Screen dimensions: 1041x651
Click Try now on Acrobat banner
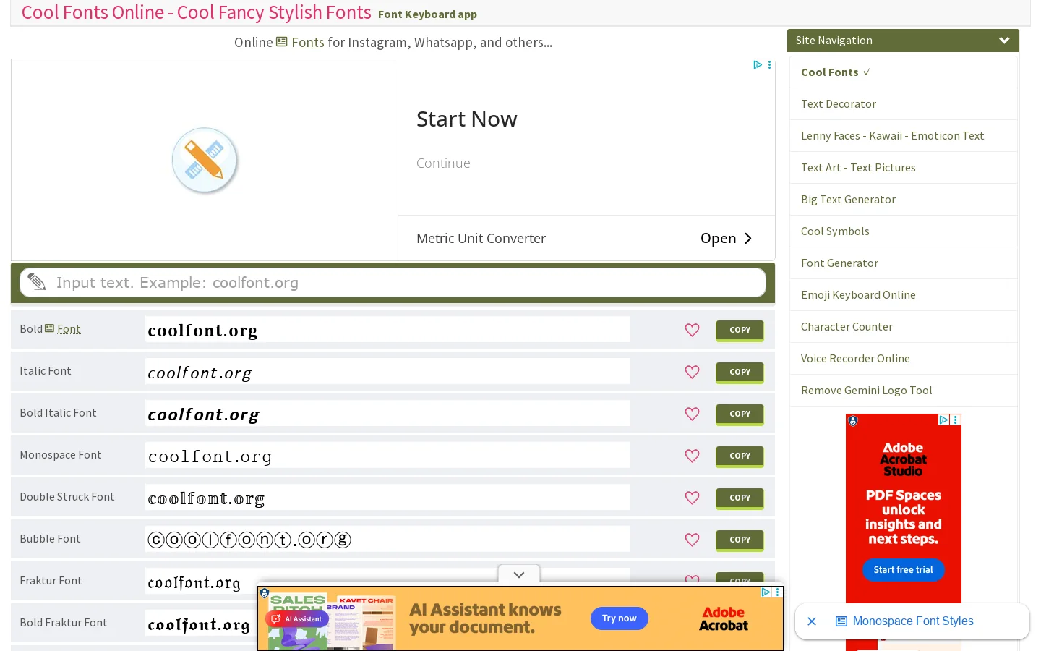click(620, 618)
